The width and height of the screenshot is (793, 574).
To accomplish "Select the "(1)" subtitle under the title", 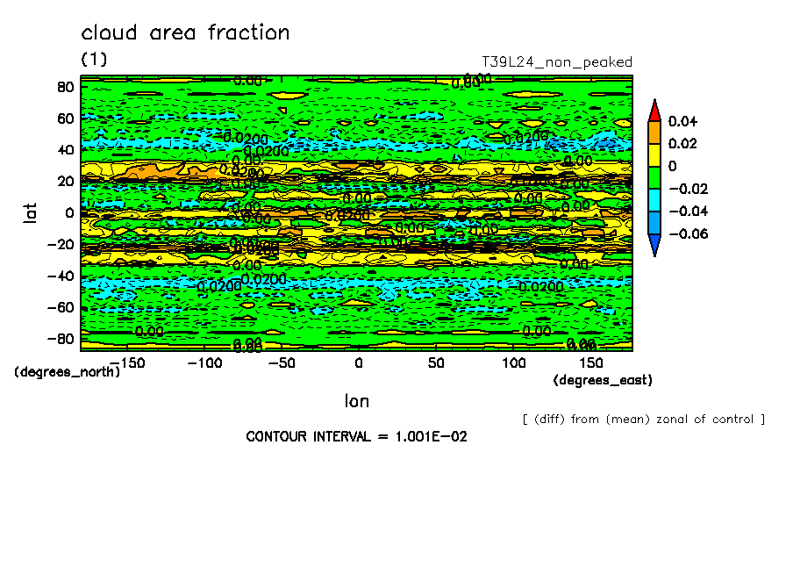I will coord(94,60).
